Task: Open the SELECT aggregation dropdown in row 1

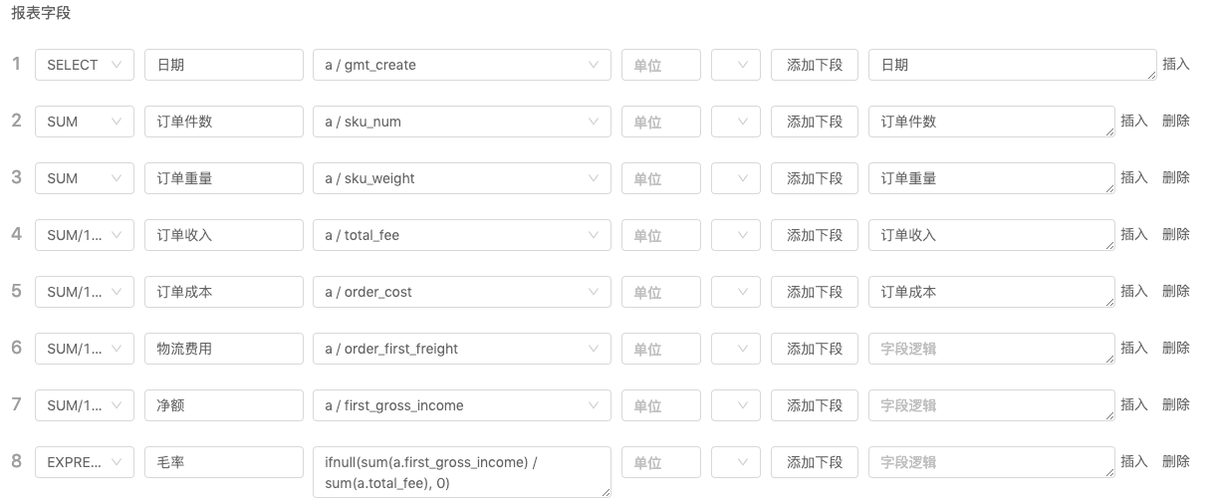Action: (84, 65)
